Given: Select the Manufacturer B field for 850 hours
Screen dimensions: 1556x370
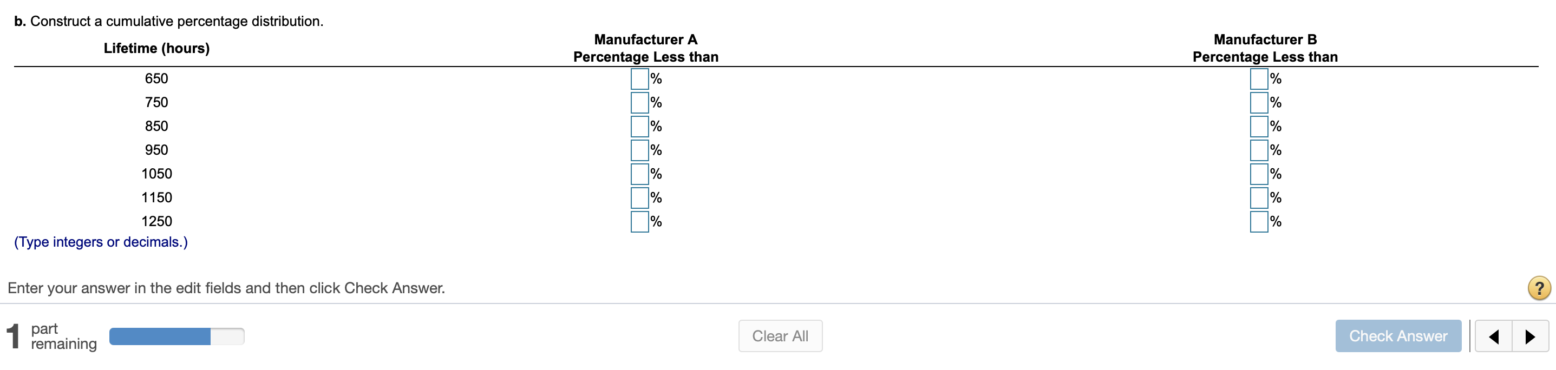Looking at the screenshot, I should (x=1258, y=125).
